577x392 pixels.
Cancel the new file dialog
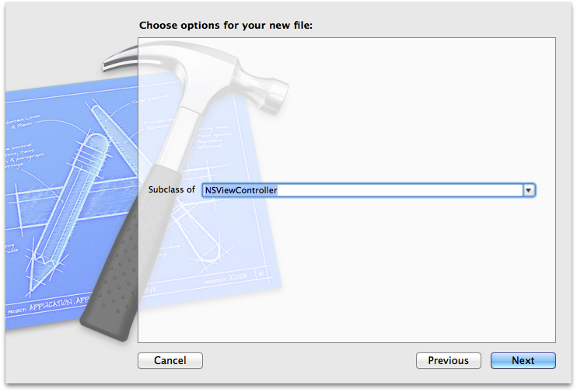pyautogui.click(x=170, y=360)
